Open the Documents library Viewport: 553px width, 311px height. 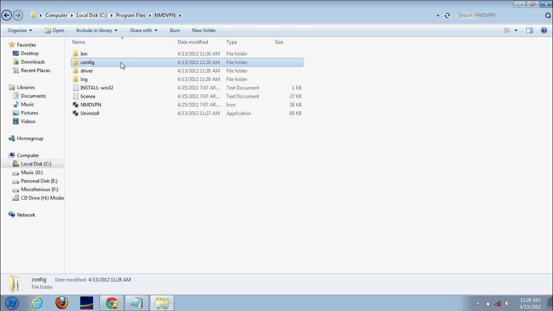pyautogui.click(x=33, y=96)
